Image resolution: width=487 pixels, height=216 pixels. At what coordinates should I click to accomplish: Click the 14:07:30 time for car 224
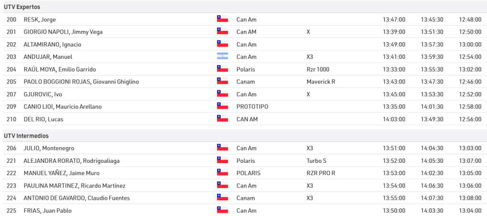pyautogui.click(x=432, y=198)
